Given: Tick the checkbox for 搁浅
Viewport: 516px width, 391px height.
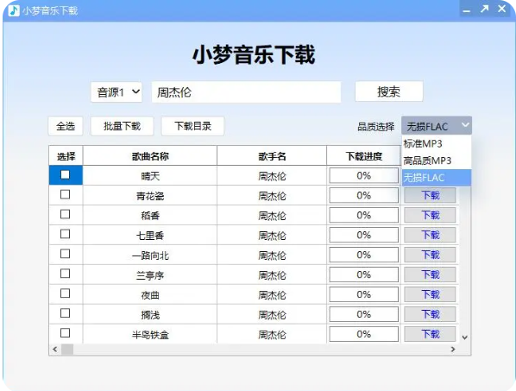Looking at the screenshot, I should coord(66,312).
